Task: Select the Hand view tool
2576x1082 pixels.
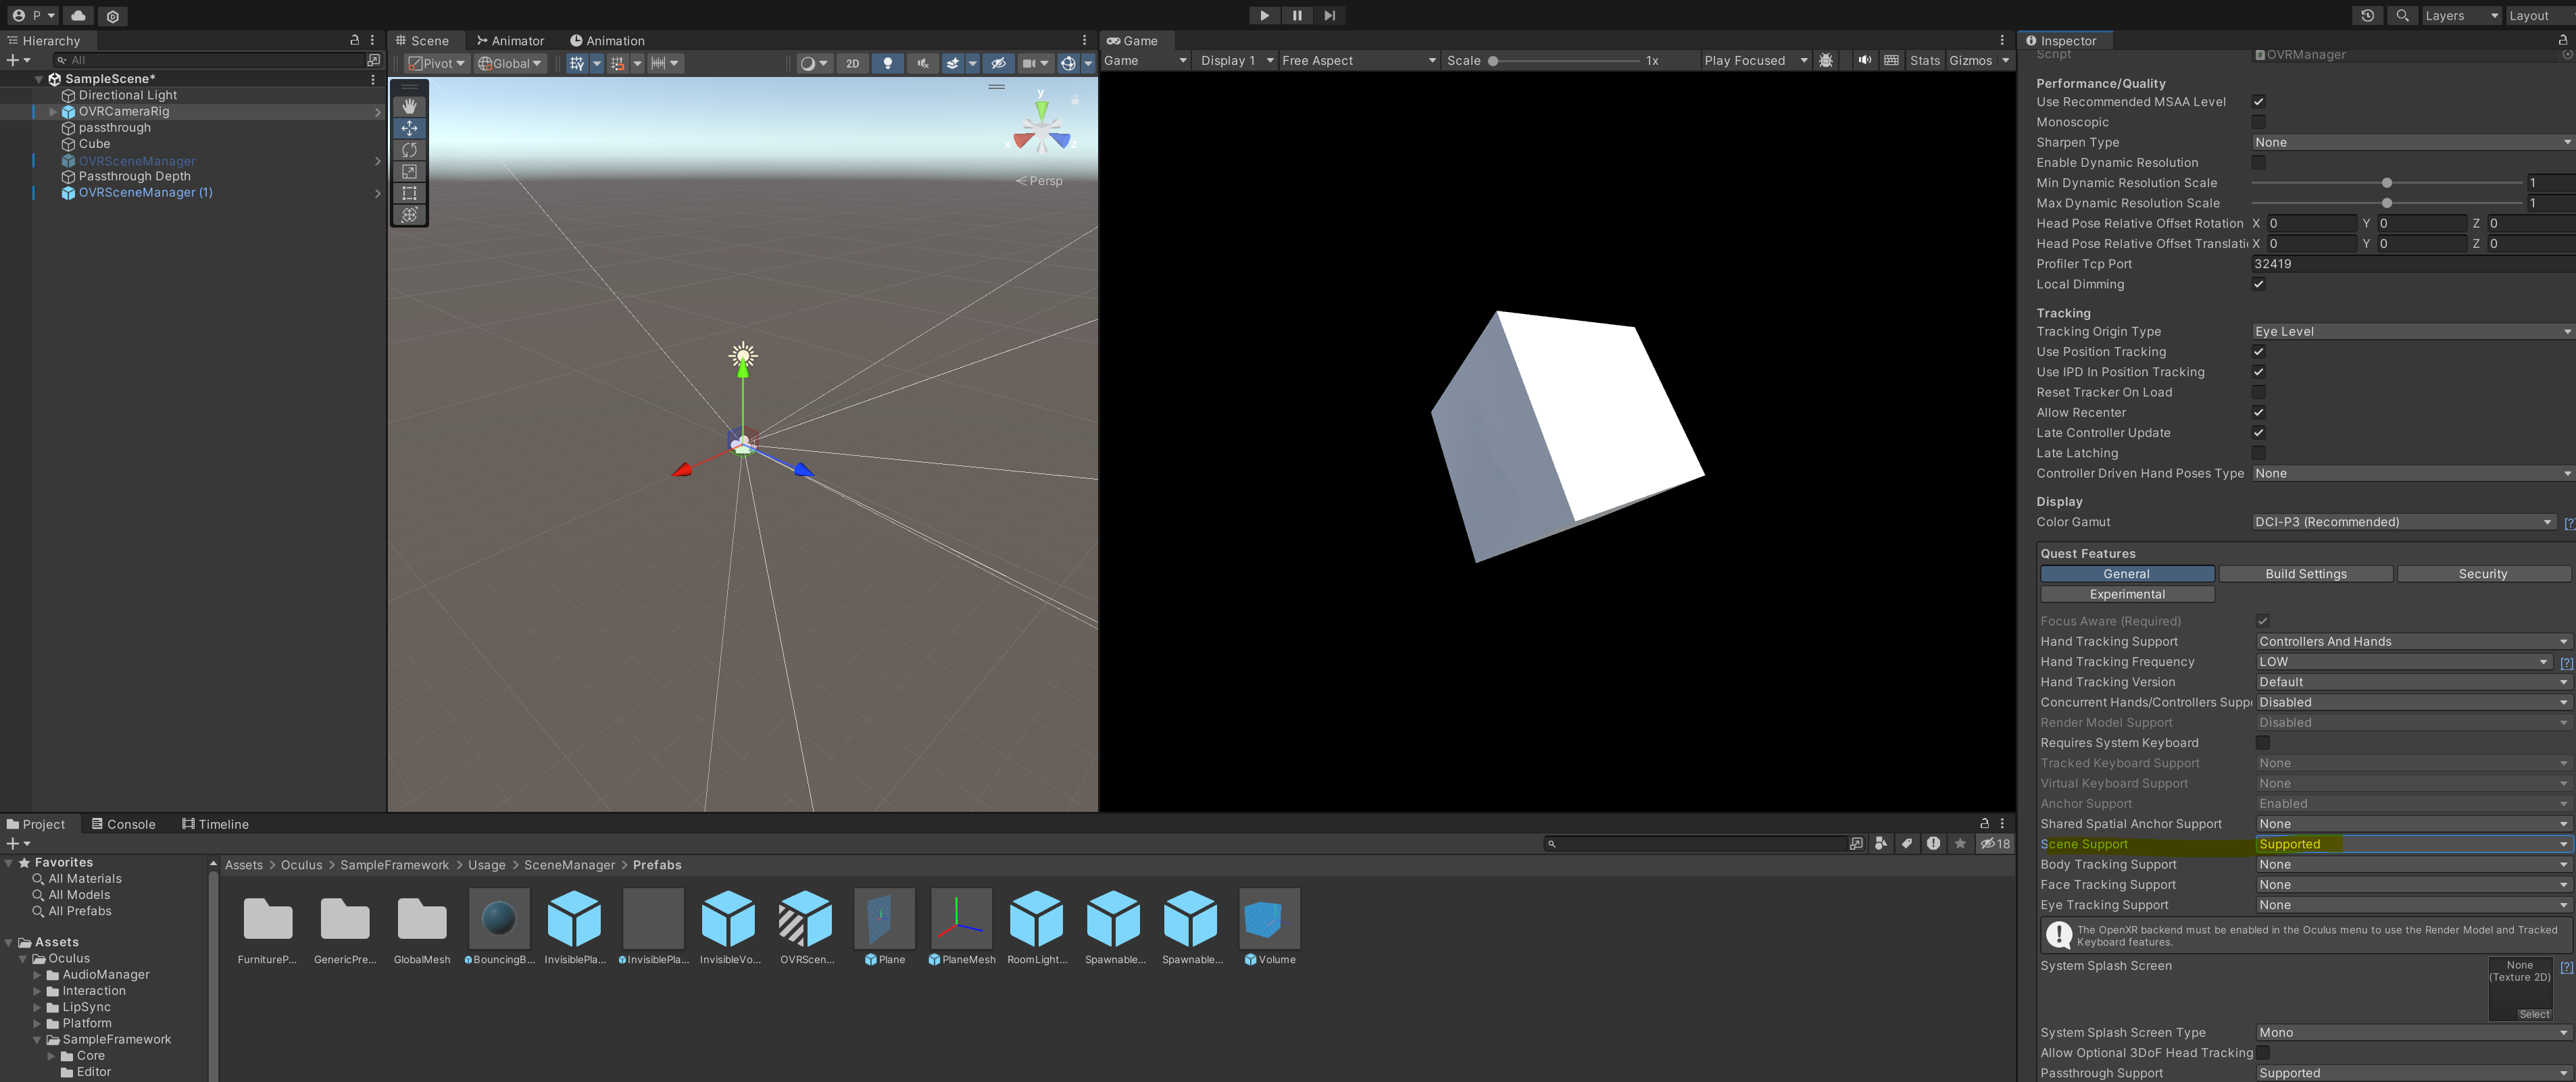Action: tap(409, 107)
